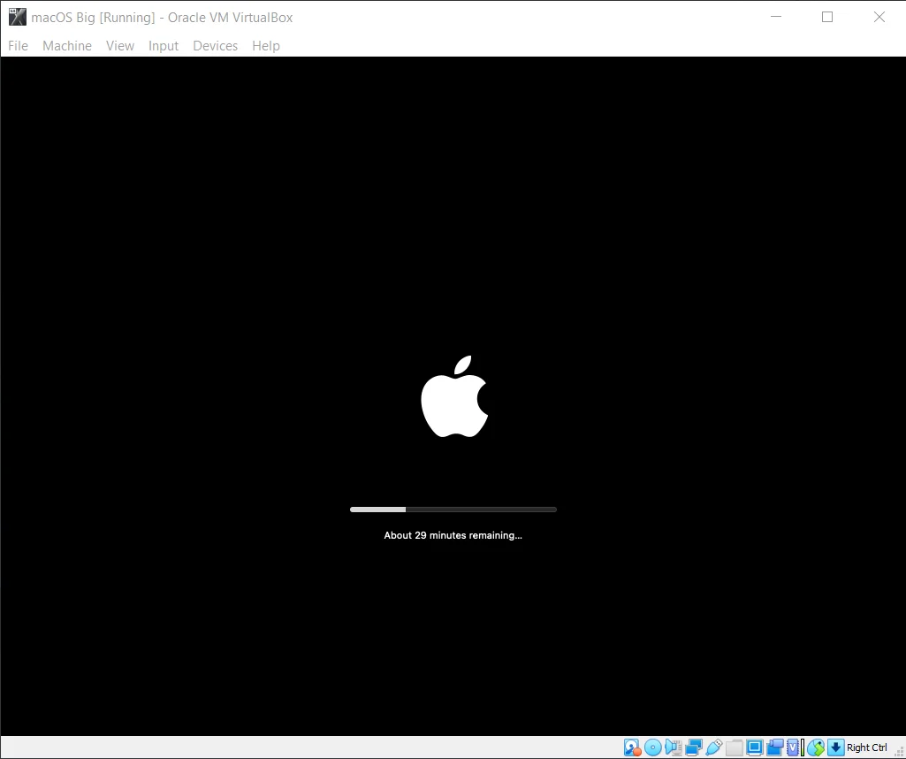The width and height of the screenshot is (906, 759).
Task: Click the display settings indicator icon
Action: coord(755,747)
